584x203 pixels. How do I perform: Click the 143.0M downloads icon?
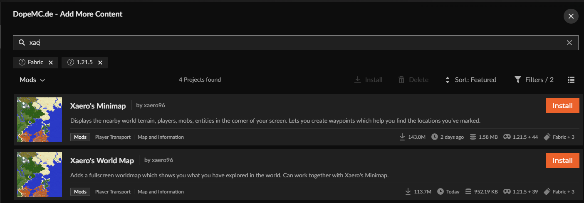click(x=402, y=137)
